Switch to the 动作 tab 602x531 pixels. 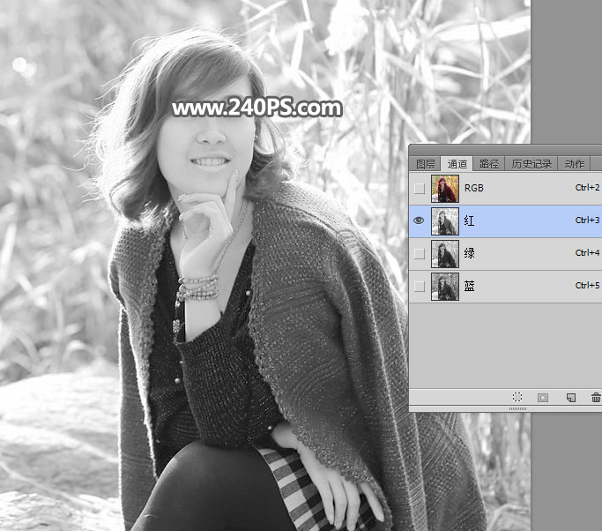(x=575, y=164)
